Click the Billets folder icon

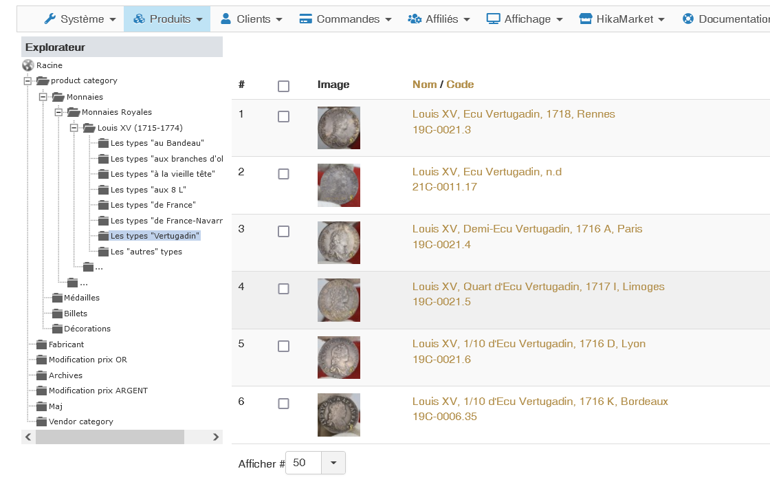[57, 314]
